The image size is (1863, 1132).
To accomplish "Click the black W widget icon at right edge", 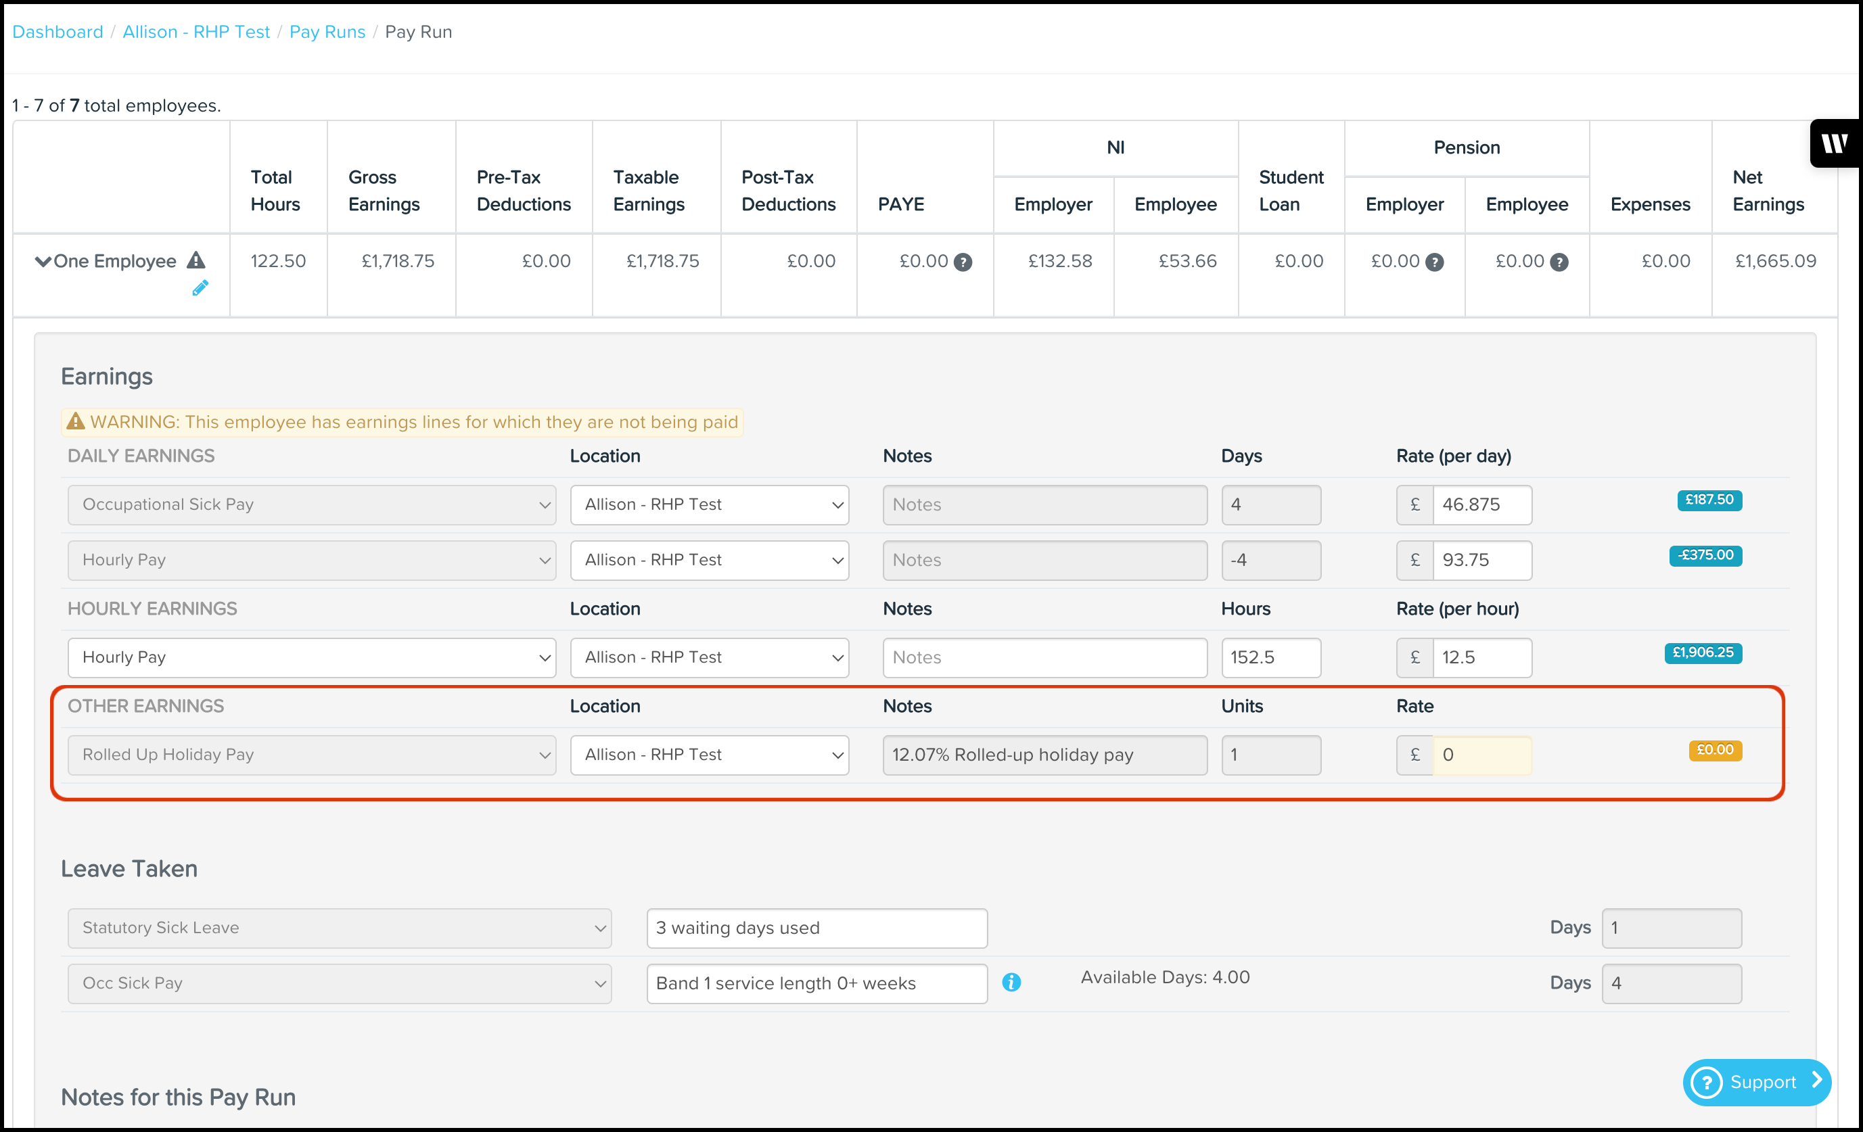I will pyautogui.click(x=1835, y=143).
